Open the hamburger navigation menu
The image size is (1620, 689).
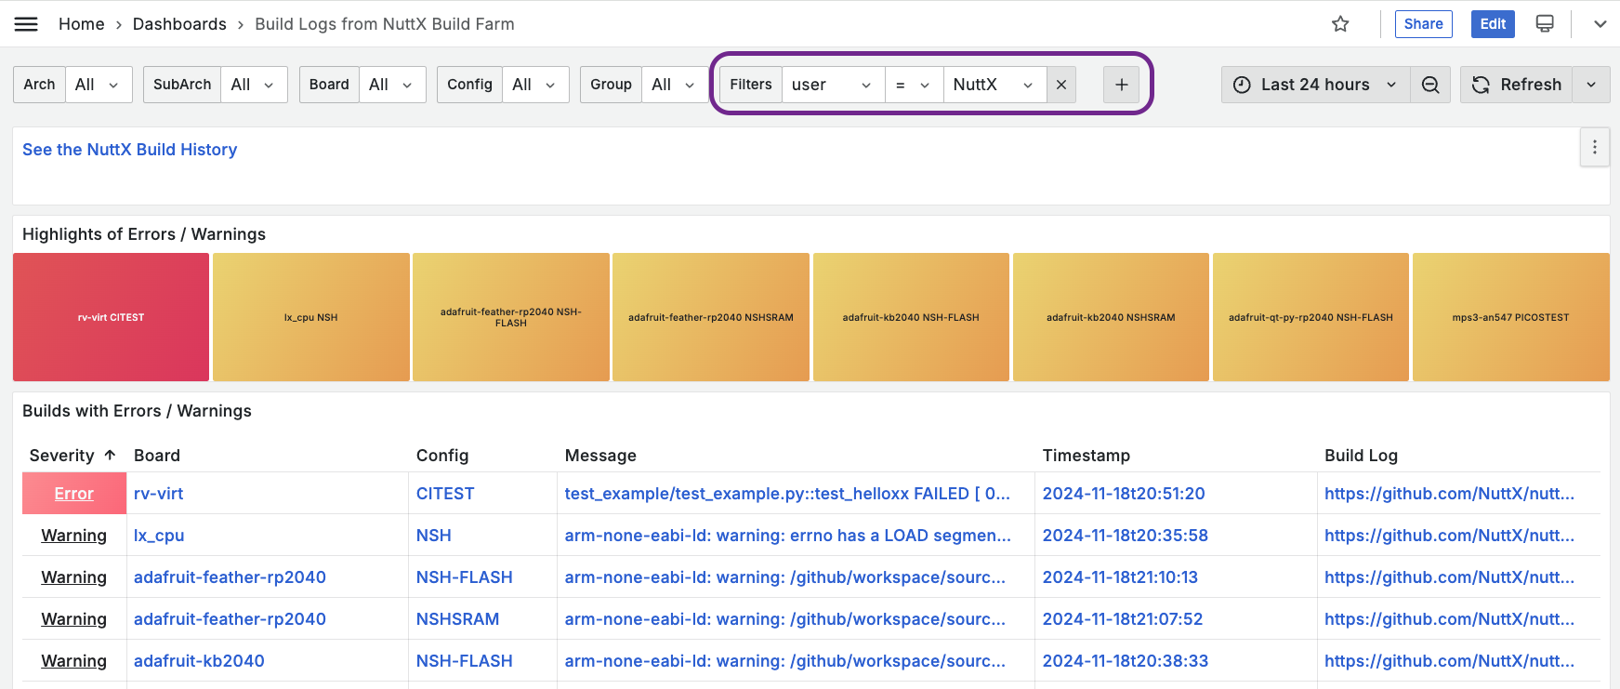pyautogui.click(x=26, y=24)
